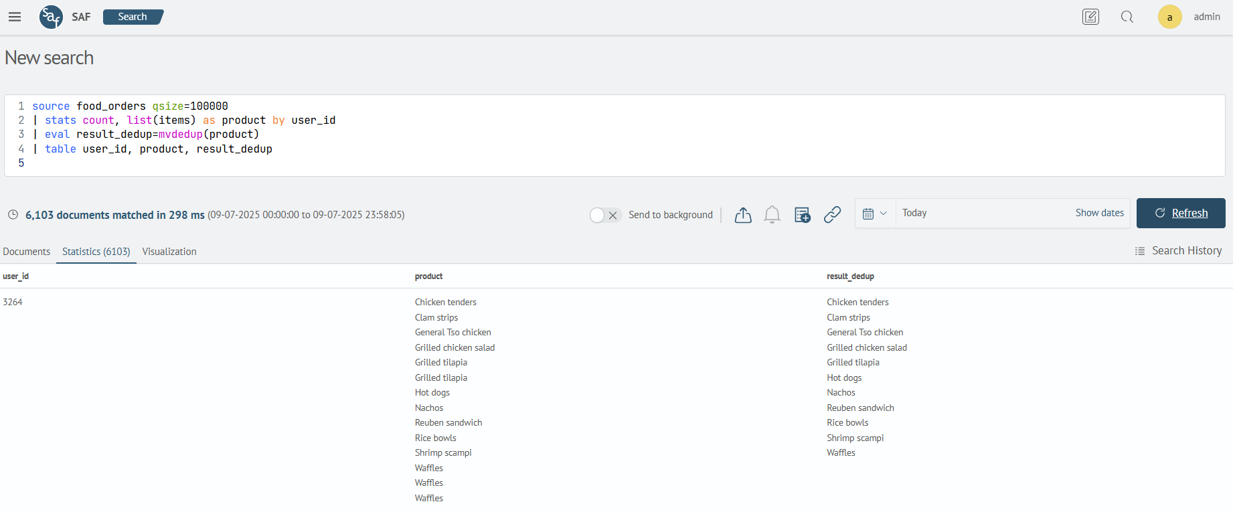Select 'Reuben sandwich' in result_dedup column
This screenshot has width=1233, height=510.
(x=860, y=408)
